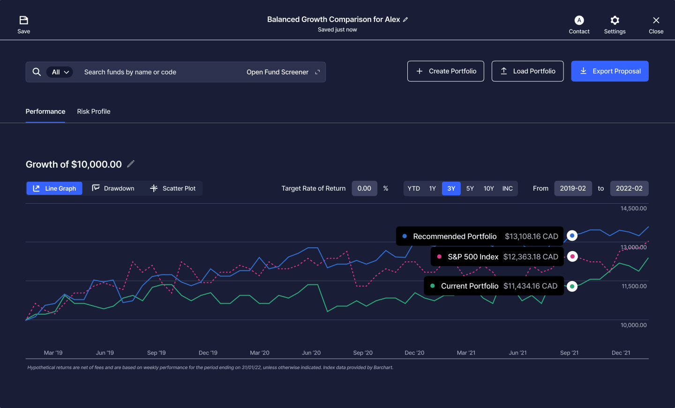
Task: Switch chart to Scatter Plot view
Action: click(172, 188)
